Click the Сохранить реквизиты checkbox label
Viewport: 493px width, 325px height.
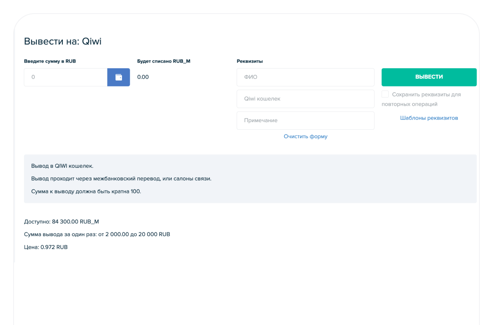pos(426,95)
